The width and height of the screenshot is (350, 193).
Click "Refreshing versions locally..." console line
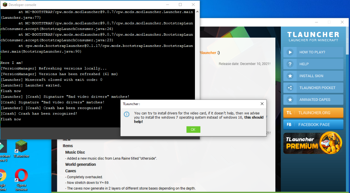[x=54, y=68]
